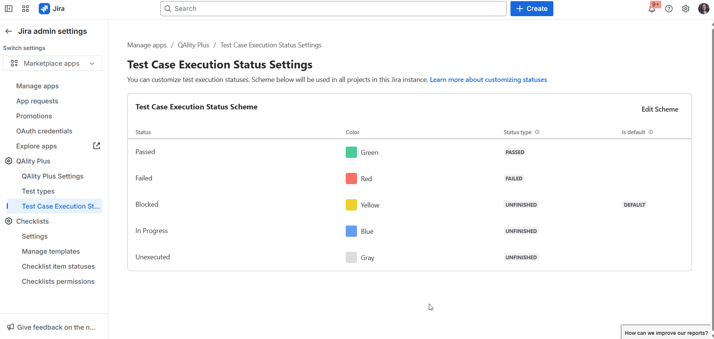The image size is (714, 339).
Task: Open the help question mark icon
Action: point(669,9)
